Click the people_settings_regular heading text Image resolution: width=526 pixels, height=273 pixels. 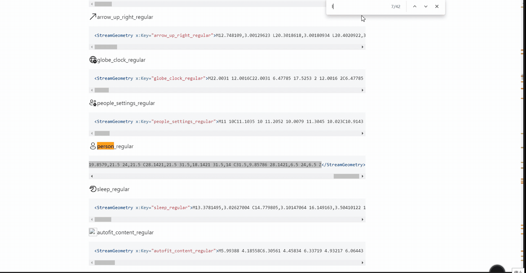click(x=126, y=103)
